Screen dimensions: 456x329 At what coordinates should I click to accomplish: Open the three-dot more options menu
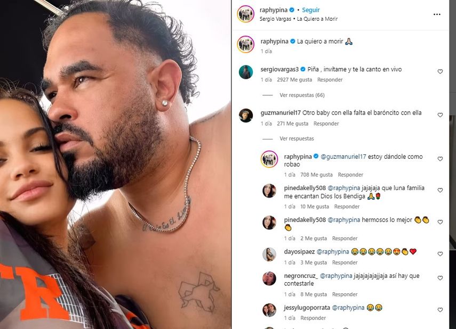437,14
